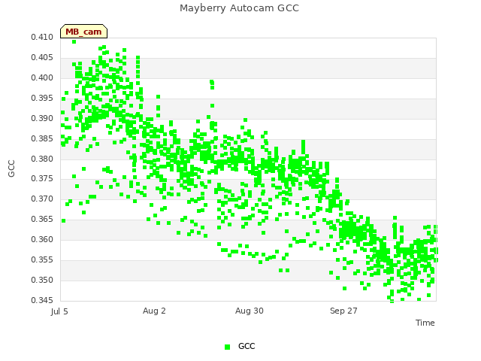The width and height of the screenshot is (481, 361).
Task: Click the 0.355 y-axis value
Action: pos(42,259)
